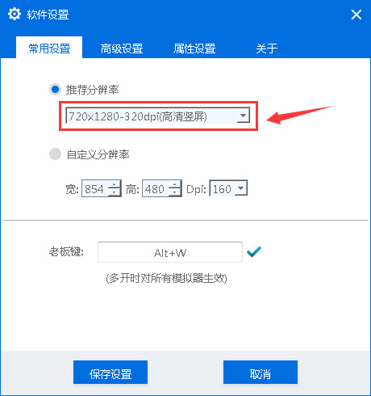Click the 取消 button
The image size is (371, 396).
pyautogui.click(x=261, y=372)
